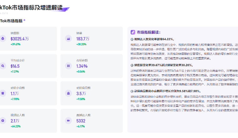Click the 市场份额 grid icon
The image size is (238, 138).
tap(69, 66)
